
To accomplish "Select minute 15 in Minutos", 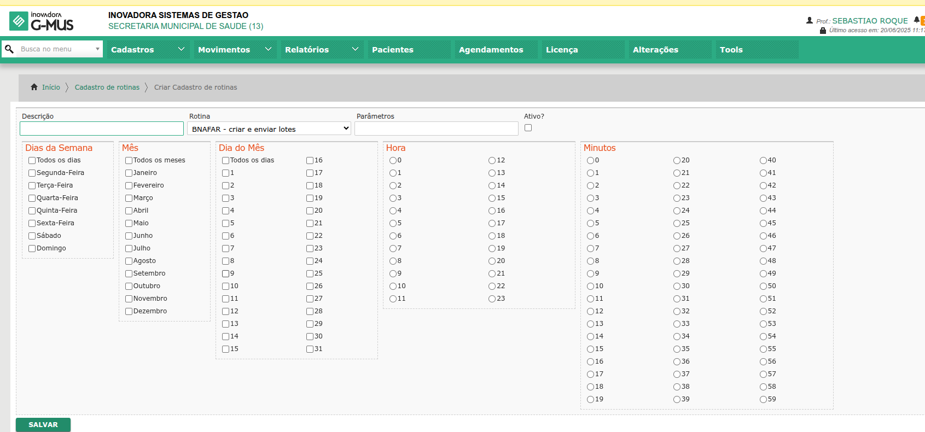I will click(590, 349).
